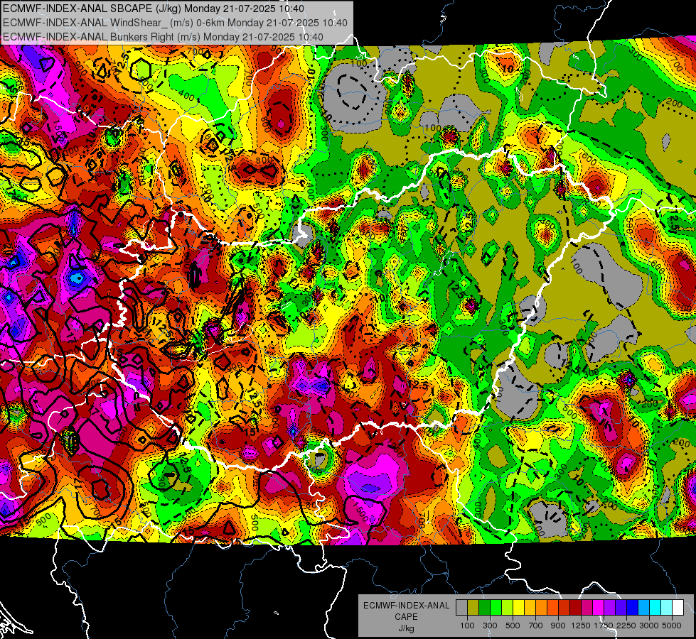Image resolution: width=696 pixels, height=639 pixels.
Task: Click the 5000 value on legend scale
Action: 672,626
